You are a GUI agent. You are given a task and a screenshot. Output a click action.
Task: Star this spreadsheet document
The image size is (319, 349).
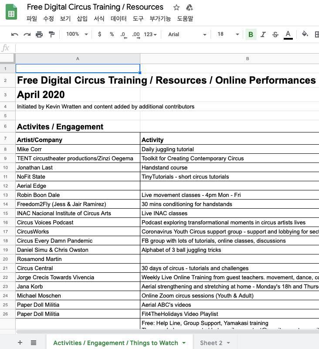pos(176,7)
